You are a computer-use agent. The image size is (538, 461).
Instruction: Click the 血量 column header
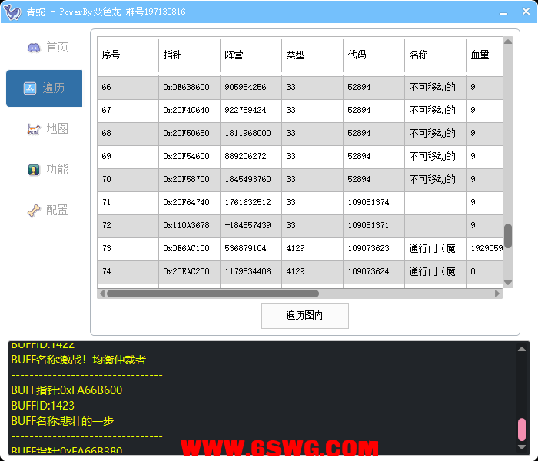point(484,55)
